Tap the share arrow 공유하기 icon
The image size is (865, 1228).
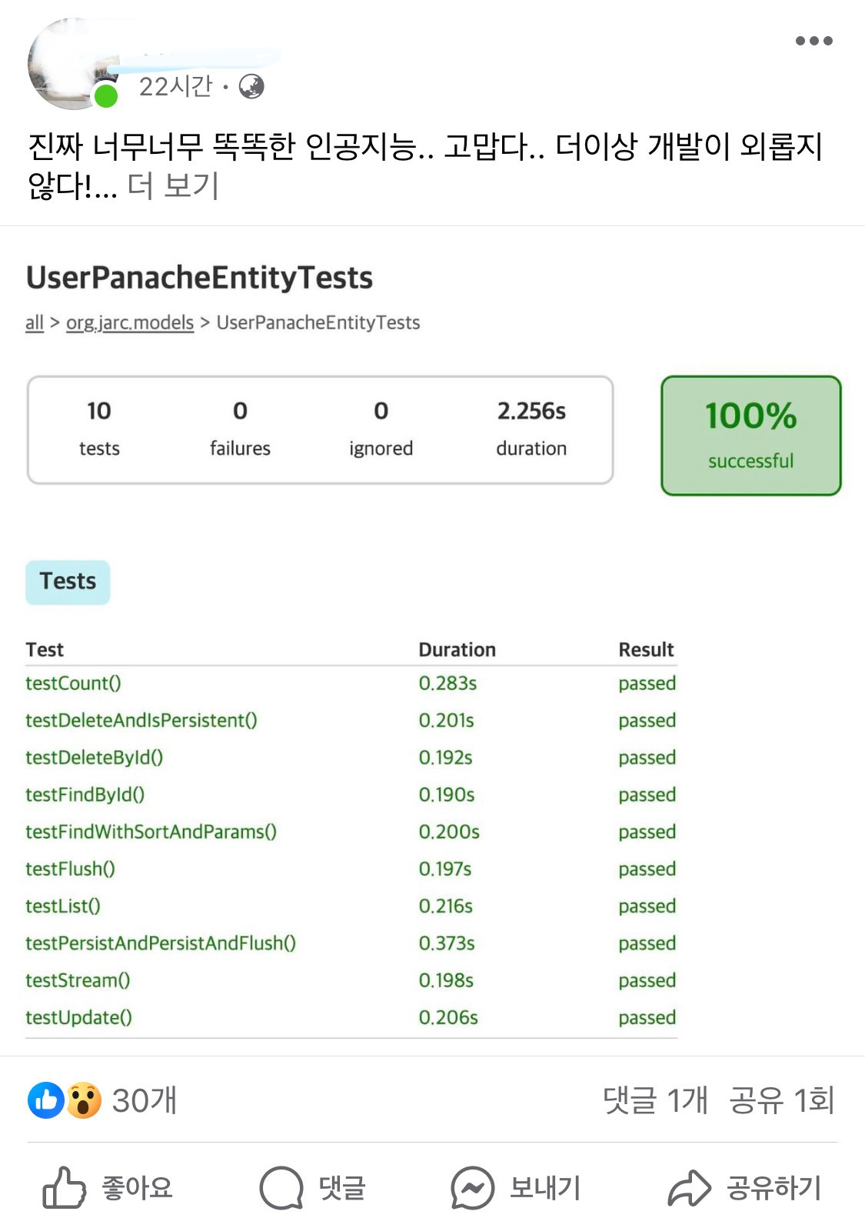pyautogui.click(x=689, y=1187)
